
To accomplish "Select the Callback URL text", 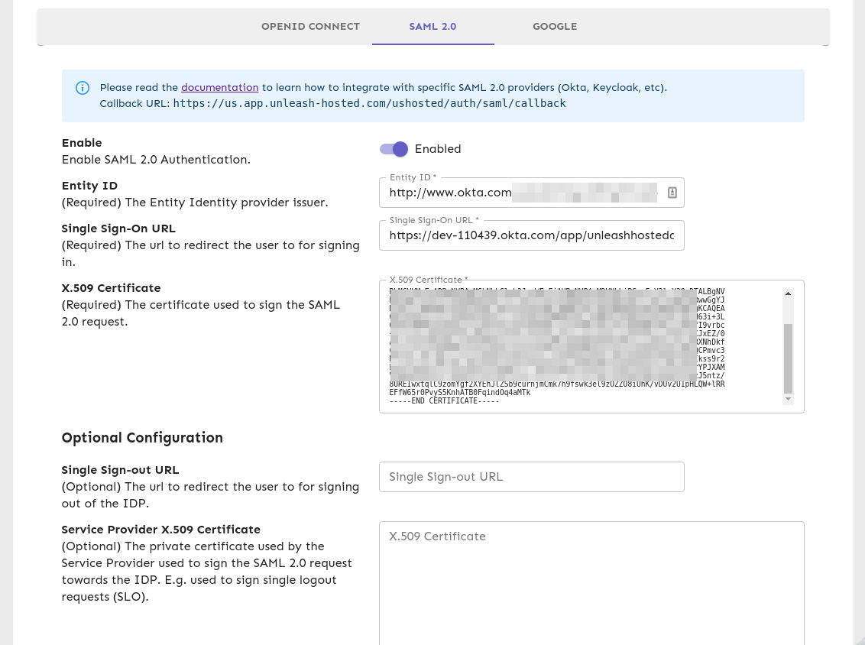I will [370, 103].
